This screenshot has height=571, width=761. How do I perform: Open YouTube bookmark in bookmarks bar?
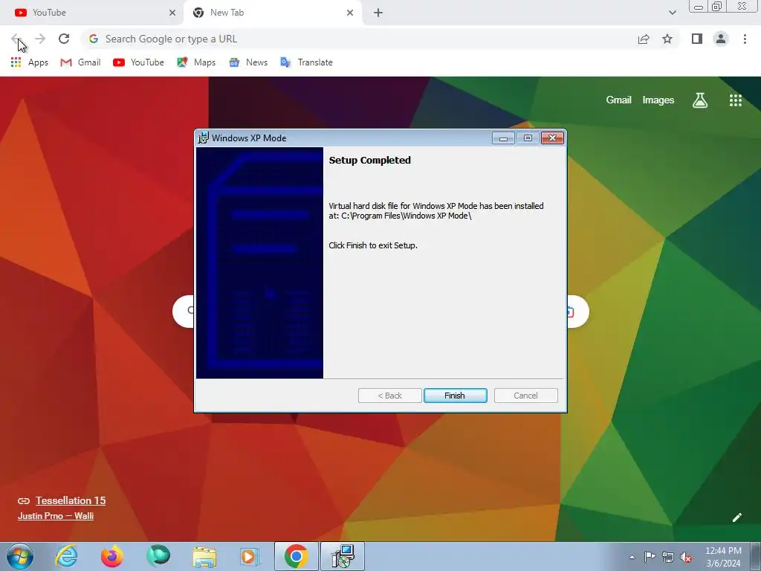coord(138,62)
